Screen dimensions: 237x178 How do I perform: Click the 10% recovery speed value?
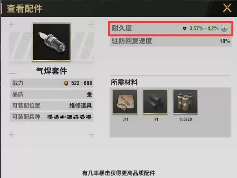tap(225, 41)
